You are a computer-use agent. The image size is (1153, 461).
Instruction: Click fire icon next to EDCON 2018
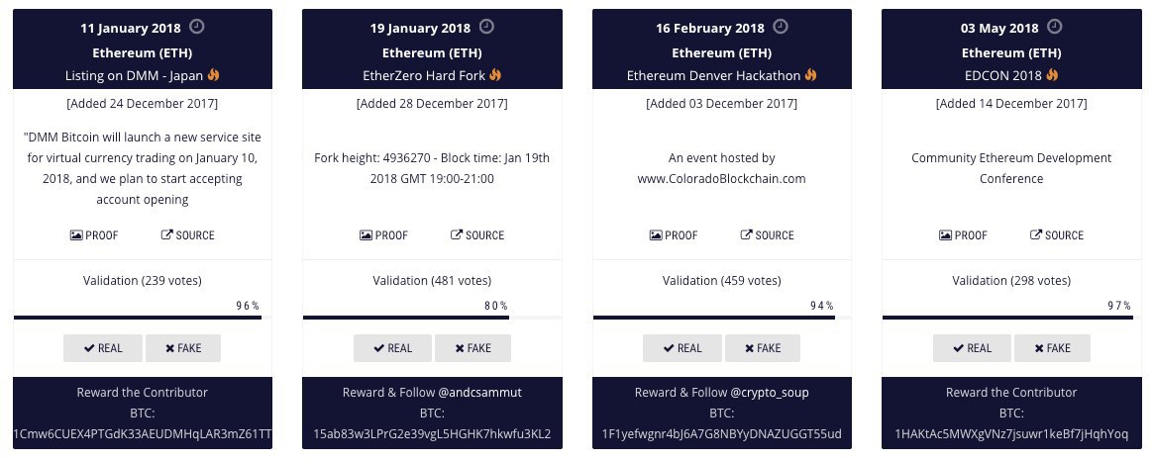[x=1052, y=75]
